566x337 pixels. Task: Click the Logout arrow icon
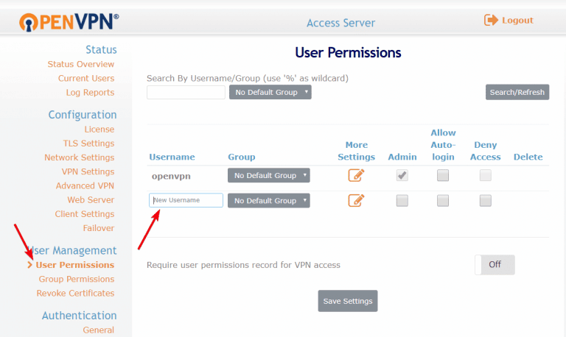pos(491,20)
